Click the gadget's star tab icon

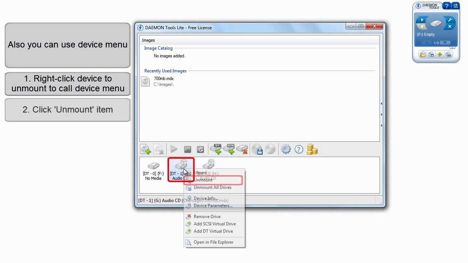coord(456,6)
